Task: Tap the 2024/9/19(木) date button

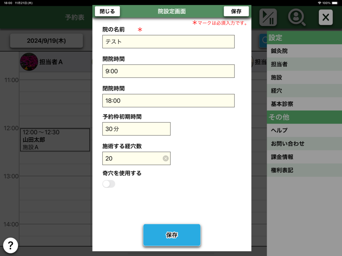Action: [x=46, y=41]
